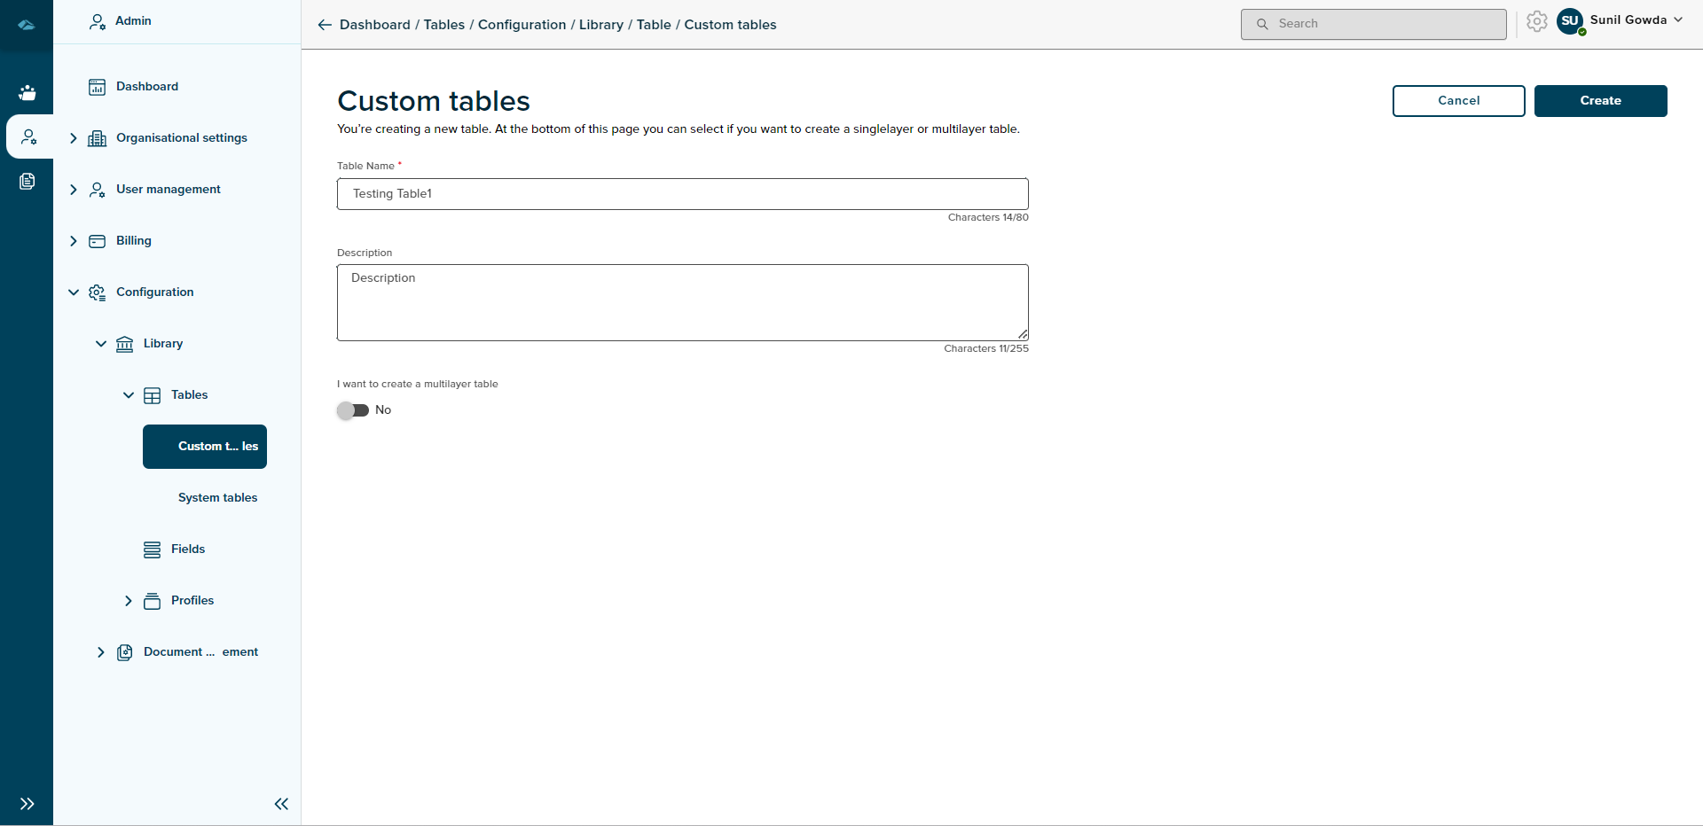Enable the multilayer table toggle
The height and width of the screenshot is (826, 1703).
353,410
